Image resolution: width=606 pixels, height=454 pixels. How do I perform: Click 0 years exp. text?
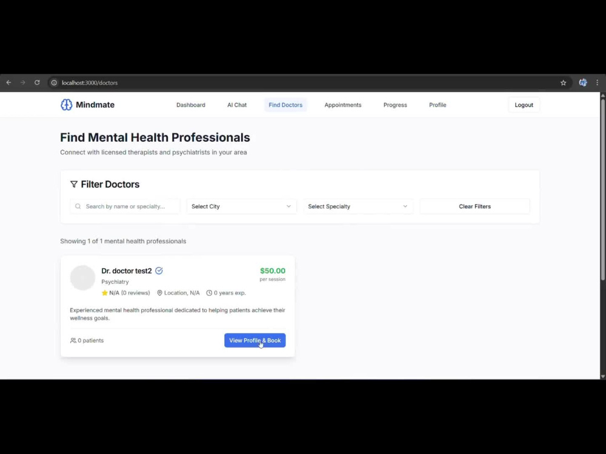pyautogui.click(x=230, y=292)
